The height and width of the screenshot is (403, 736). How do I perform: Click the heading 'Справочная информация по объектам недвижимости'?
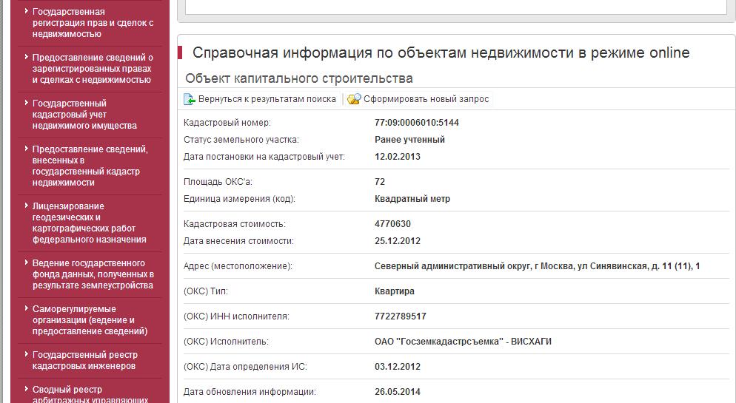coord(441,53)
